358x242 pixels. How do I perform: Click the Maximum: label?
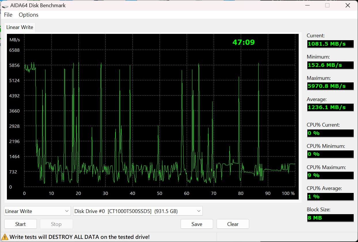(x=319, y=78)
